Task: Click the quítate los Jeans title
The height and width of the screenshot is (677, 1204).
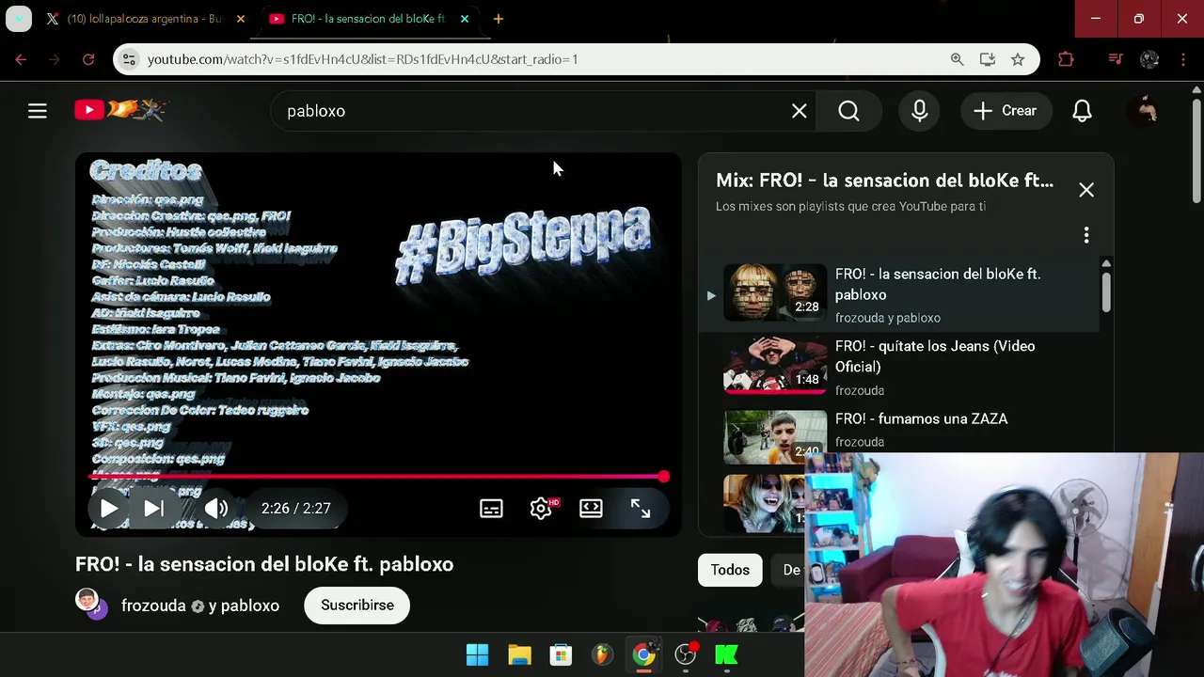Action: (x=935, y=356)
